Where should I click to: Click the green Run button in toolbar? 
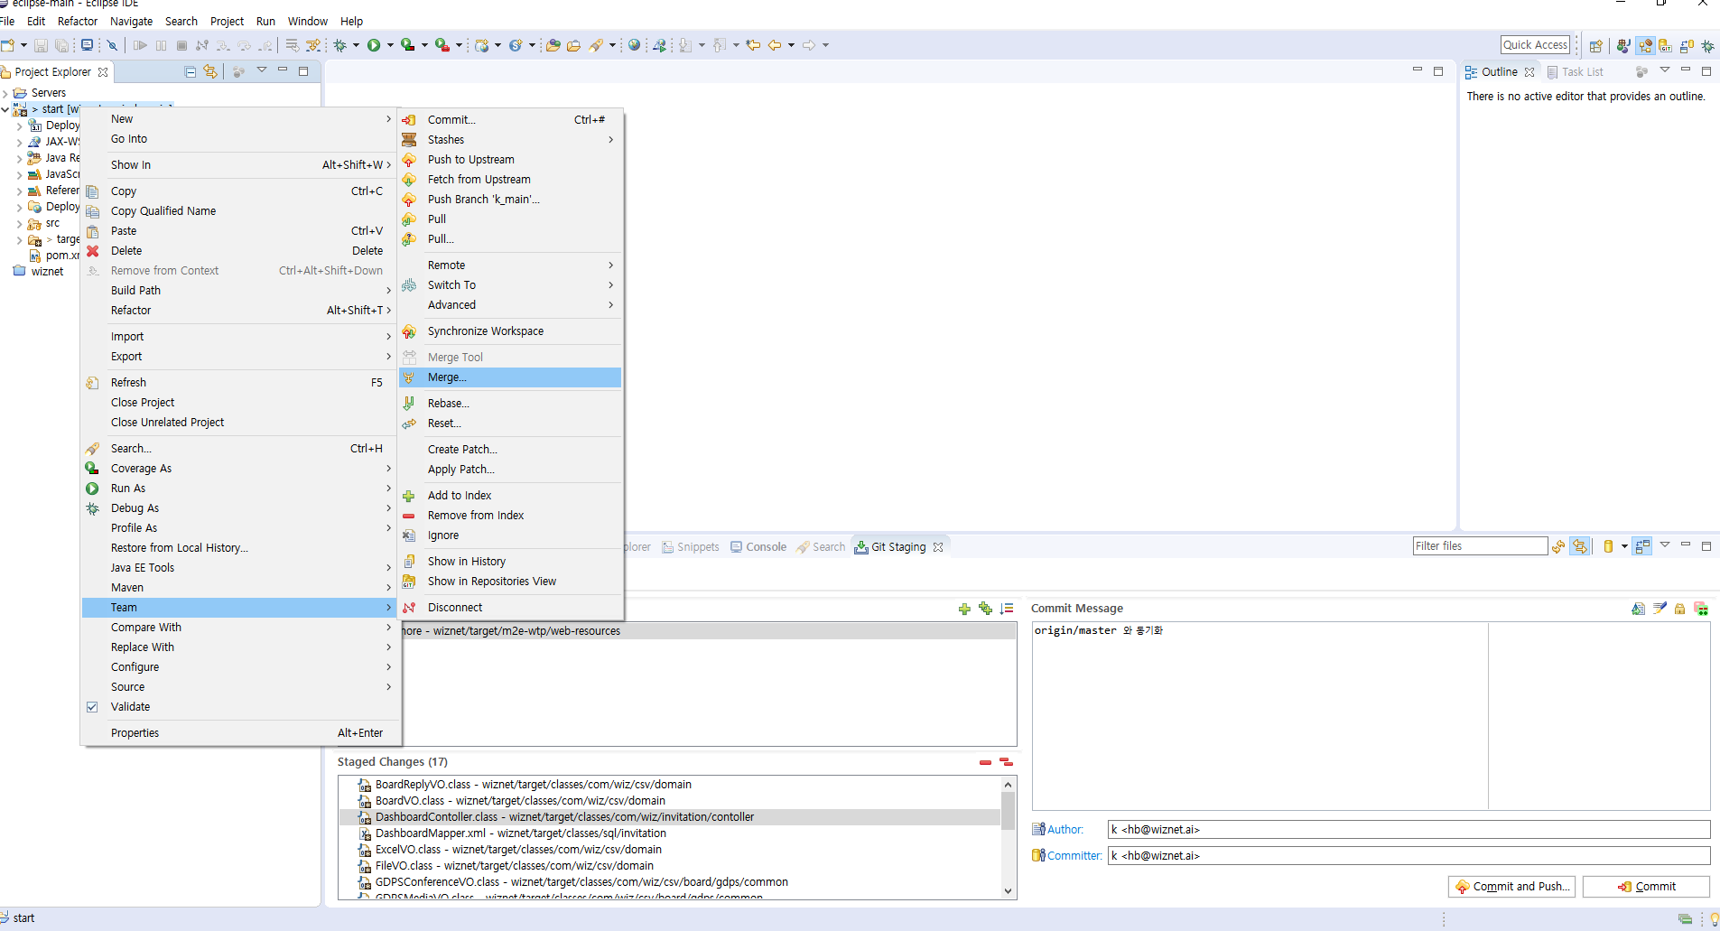click(374, 45)
